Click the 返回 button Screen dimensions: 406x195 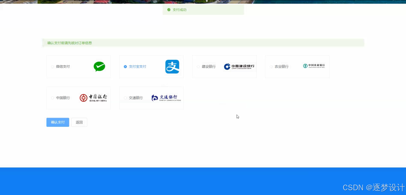click(x=79, y=122)
